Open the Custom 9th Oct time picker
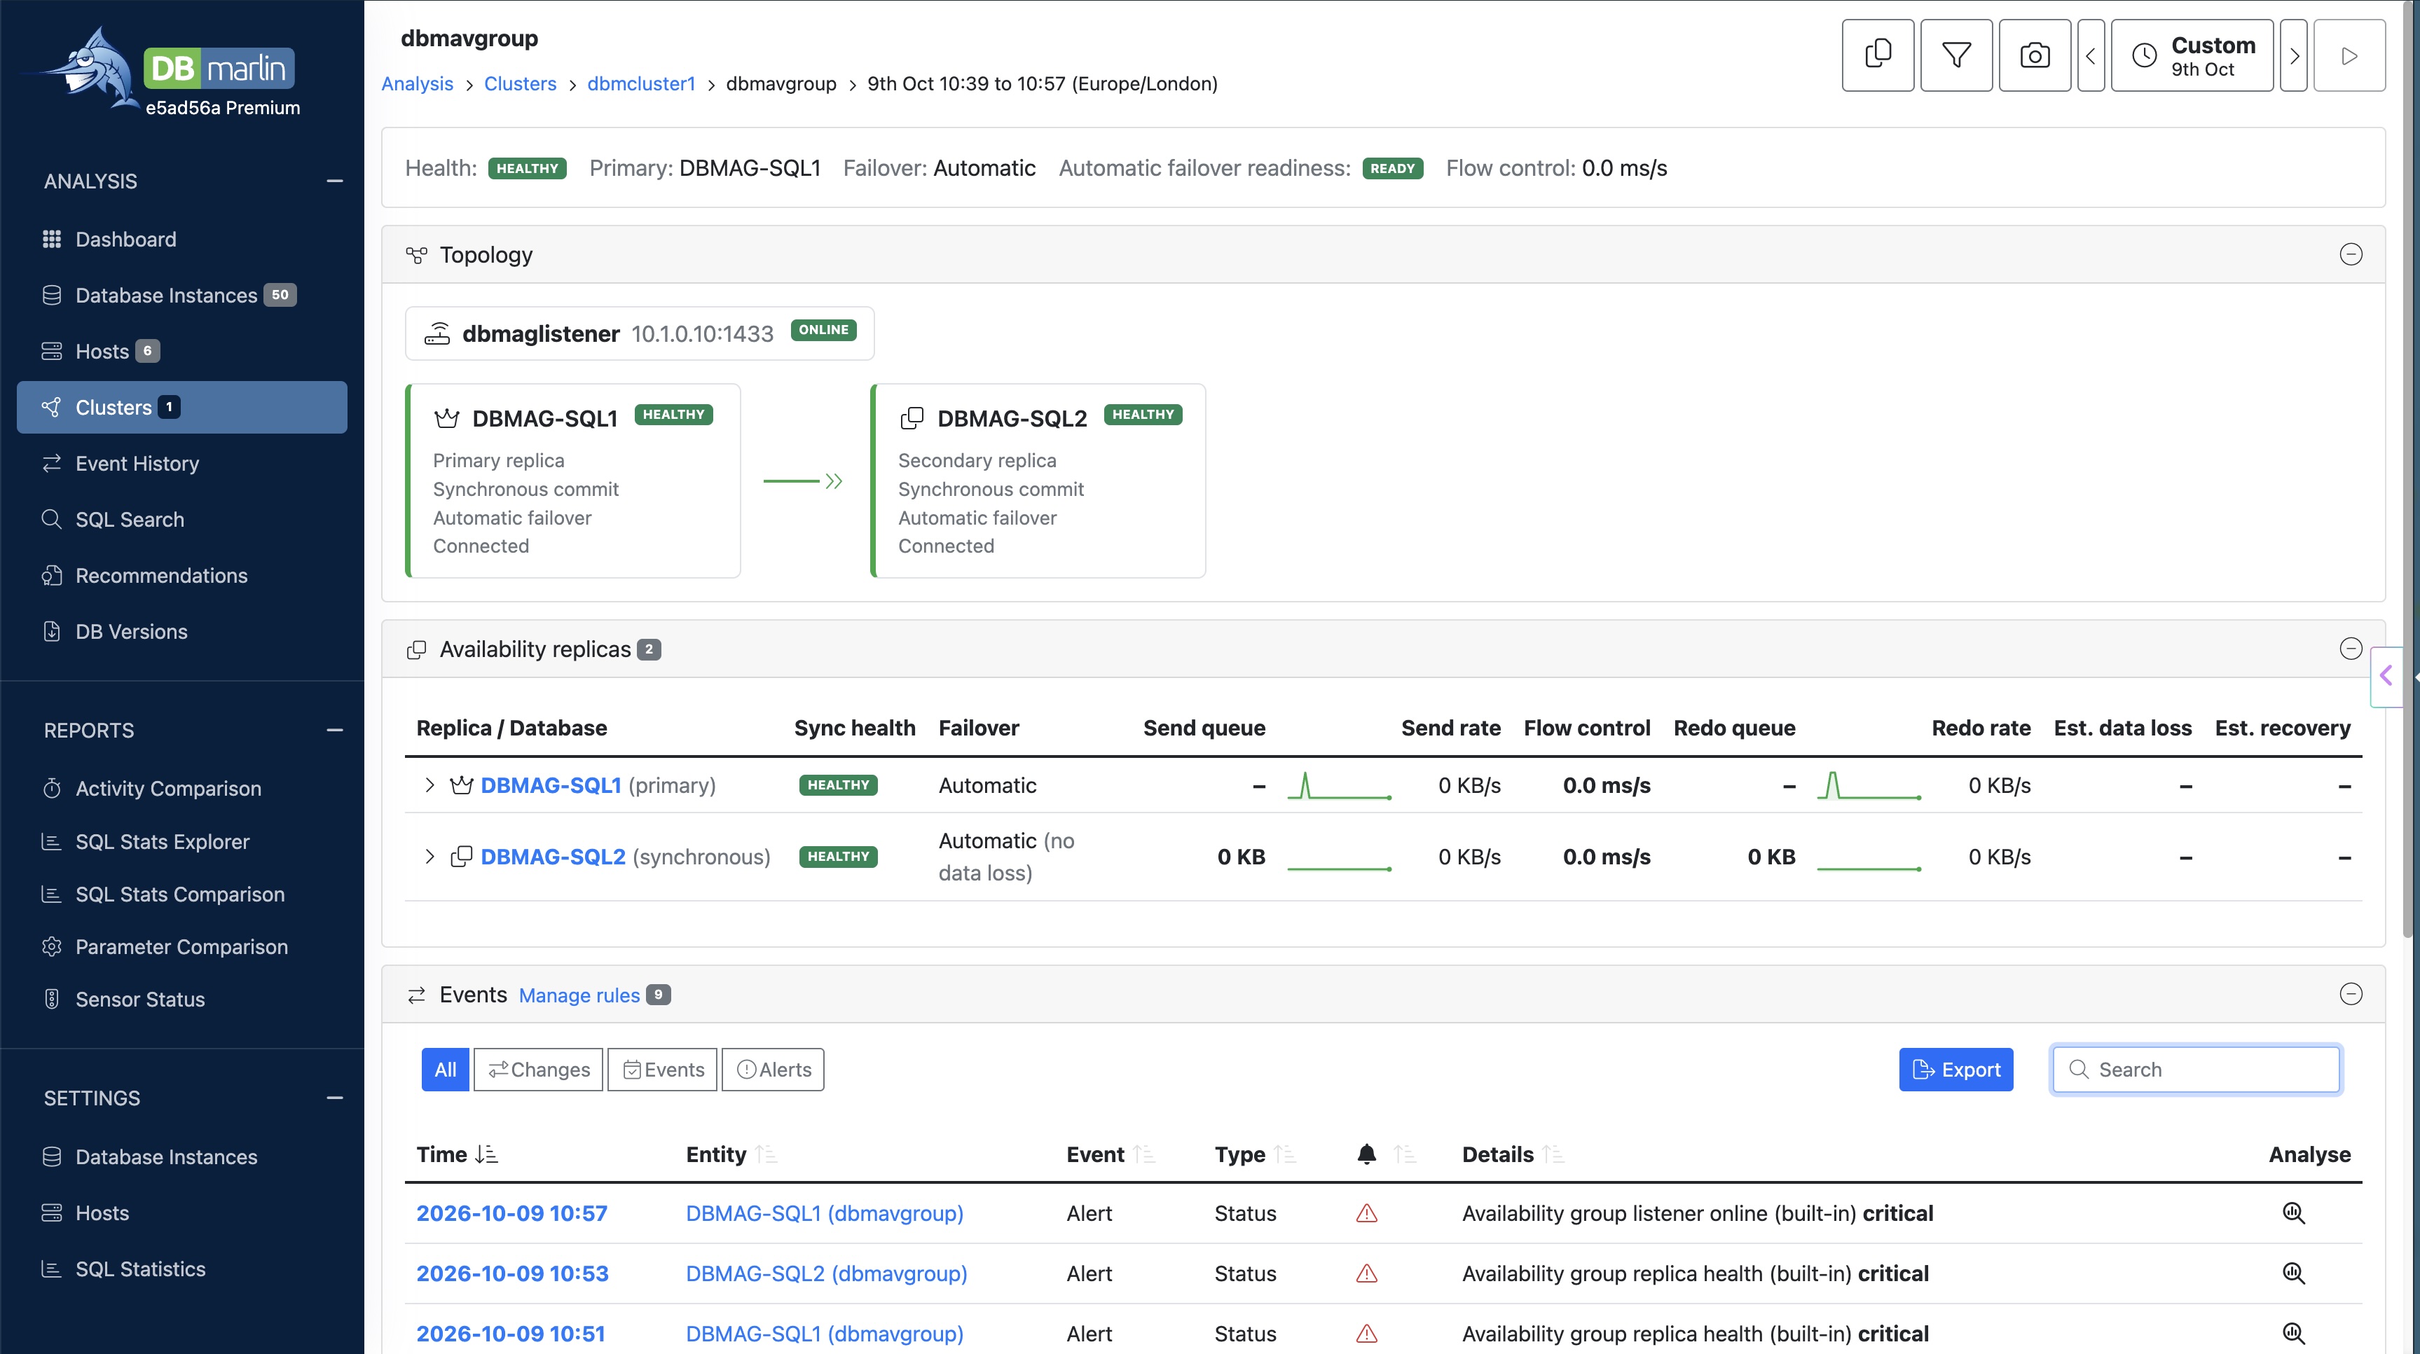 (x=2192, y=55)
